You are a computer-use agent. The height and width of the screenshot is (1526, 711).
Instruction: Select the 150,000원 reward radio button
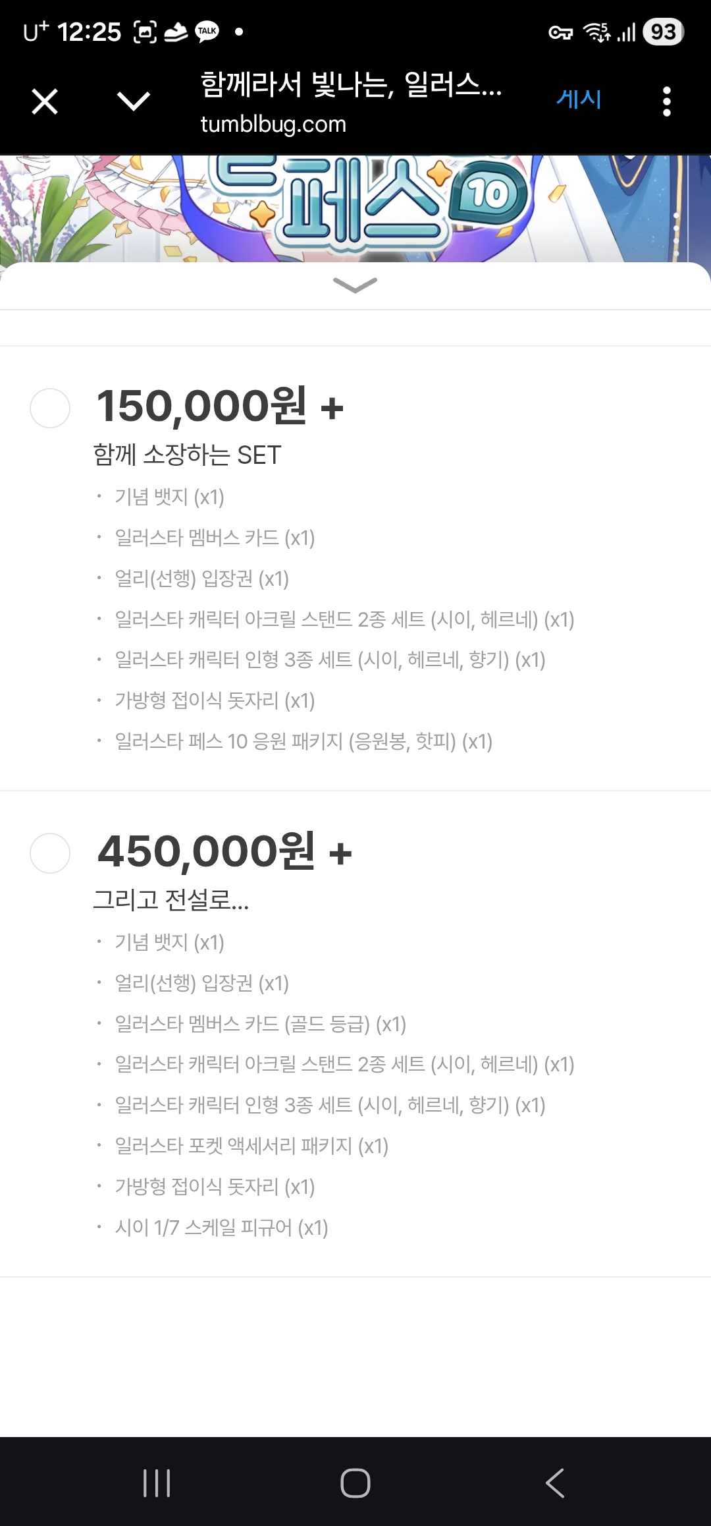coord(50,409)
